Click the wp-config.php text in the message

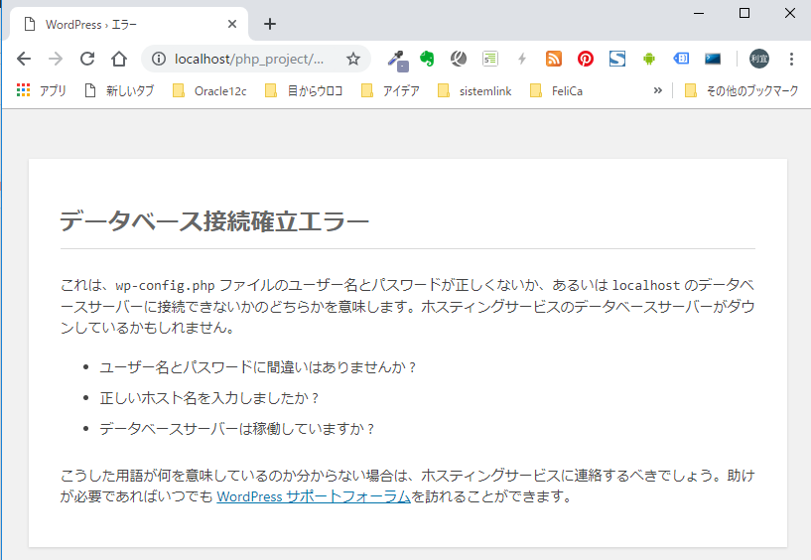click(x=165, y=285)
